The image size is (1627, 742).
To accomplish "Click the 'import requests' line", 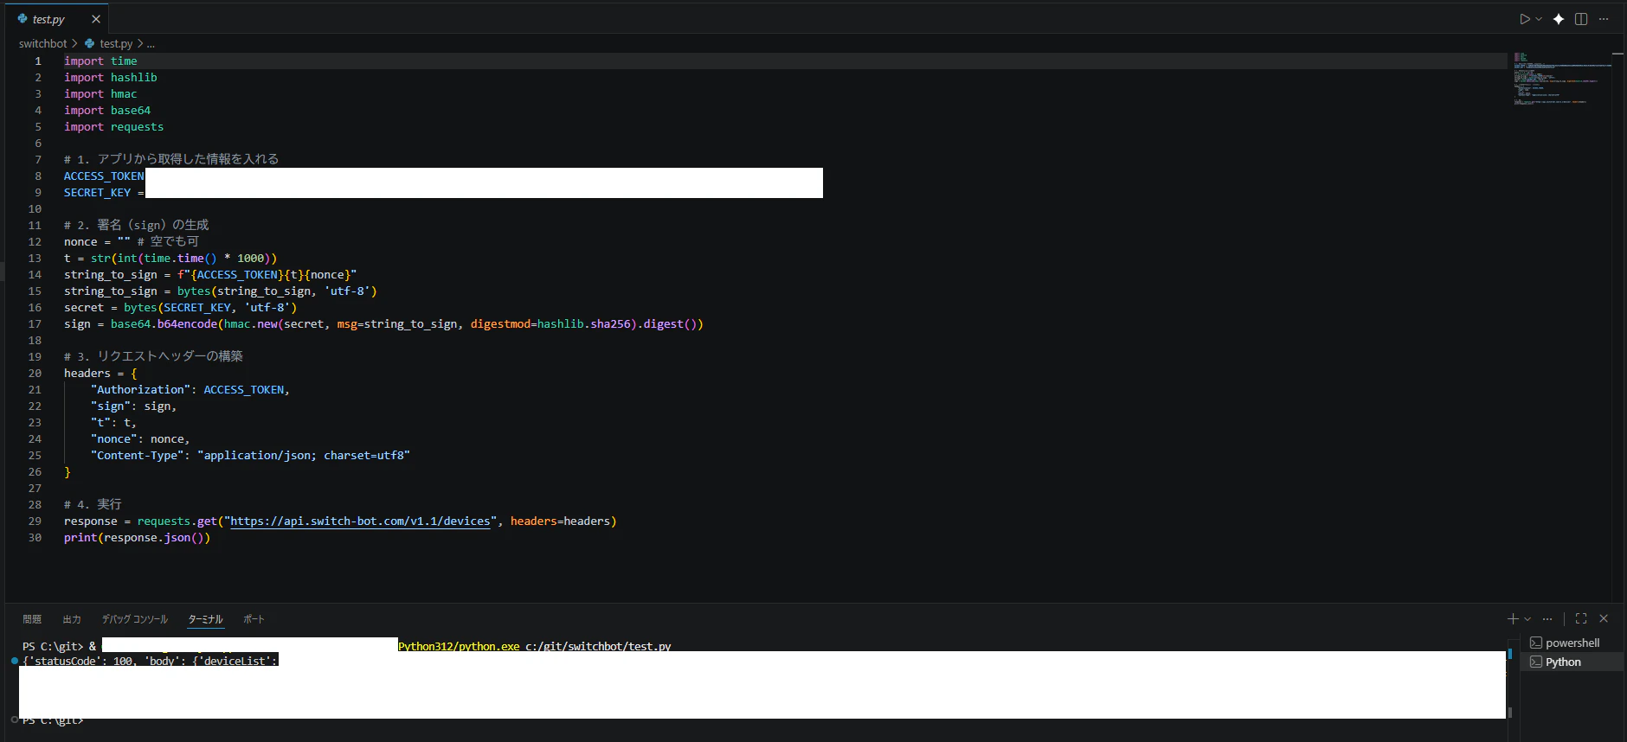I will pyautogui.click(x=113, y=127).
